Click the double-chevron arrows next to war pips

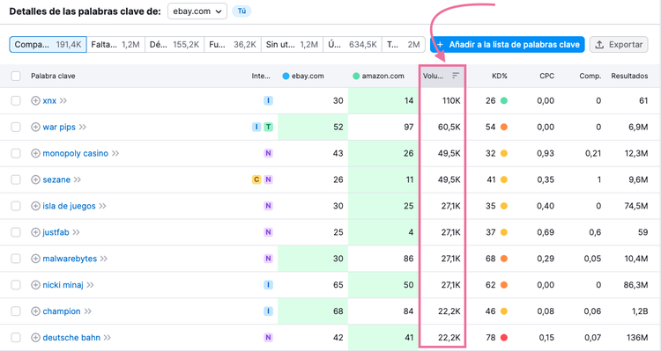coord(83,127)
